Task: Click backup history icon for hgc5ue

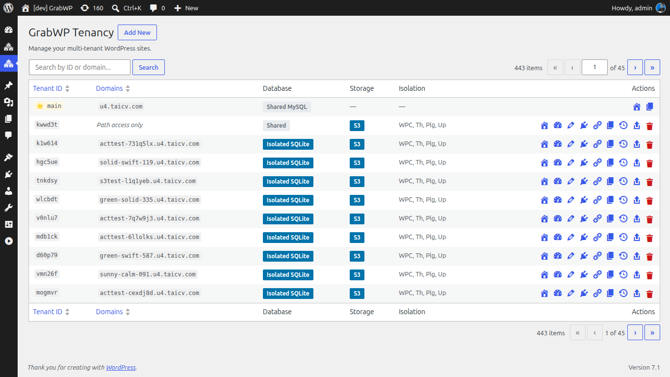Action: point(623,163)
